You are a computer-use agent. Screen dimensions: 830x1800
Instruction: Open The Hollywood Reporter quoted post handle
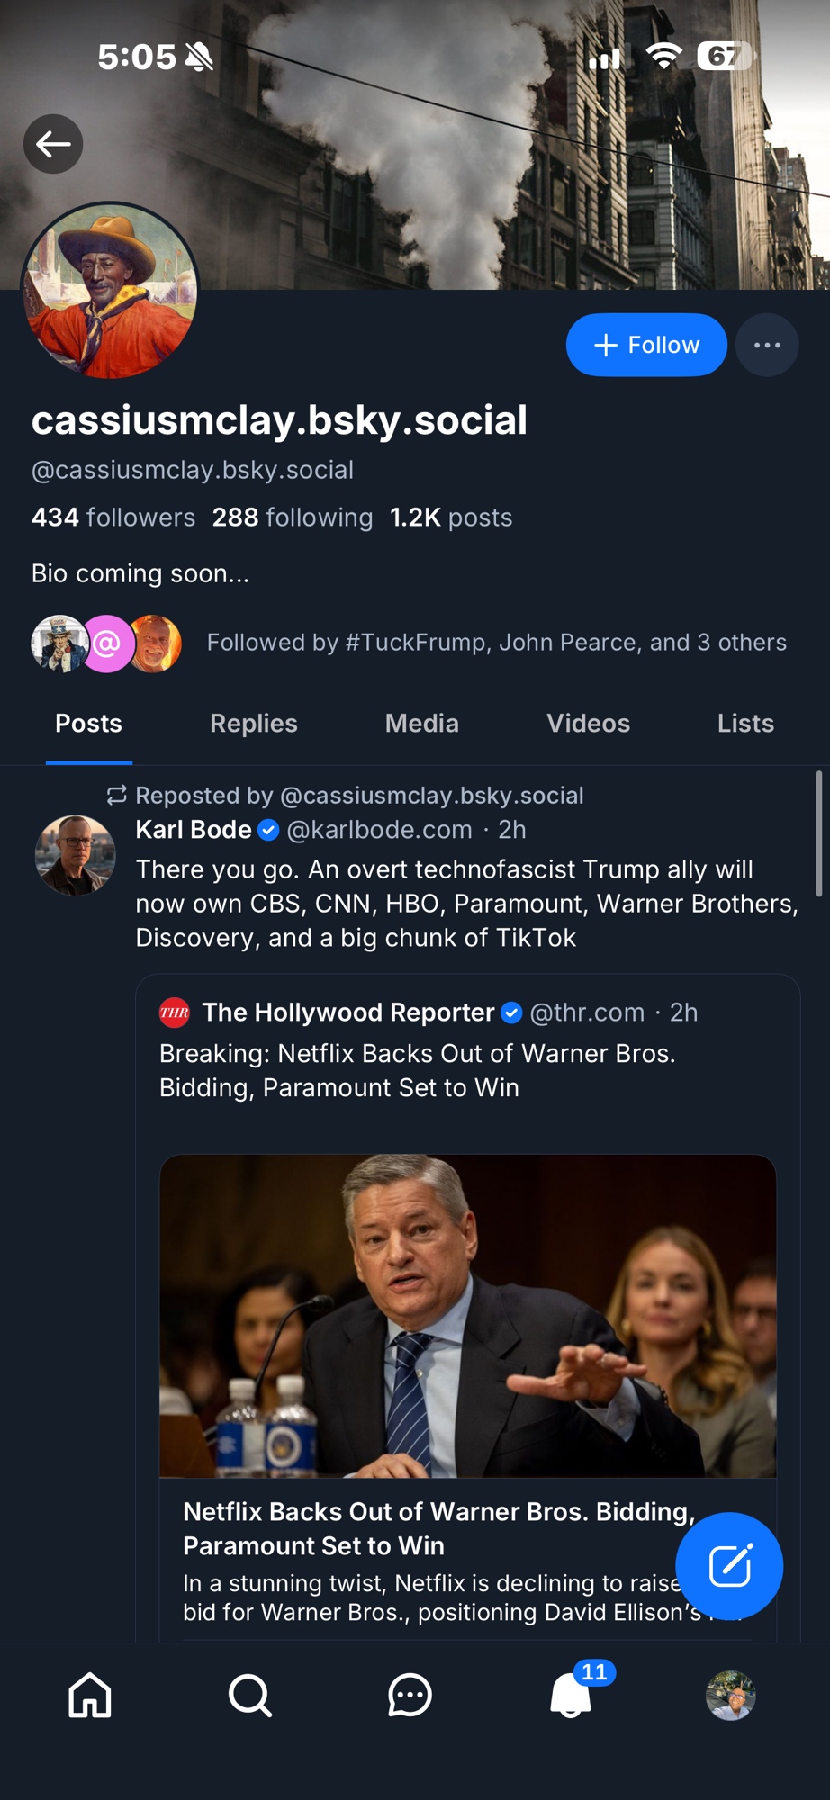click(x=587, y=1012)
